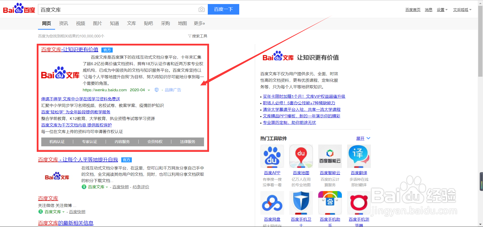Screen dimensions: 483x227
Task: Open the 百度地图 app icon
Action: [301, 156]
